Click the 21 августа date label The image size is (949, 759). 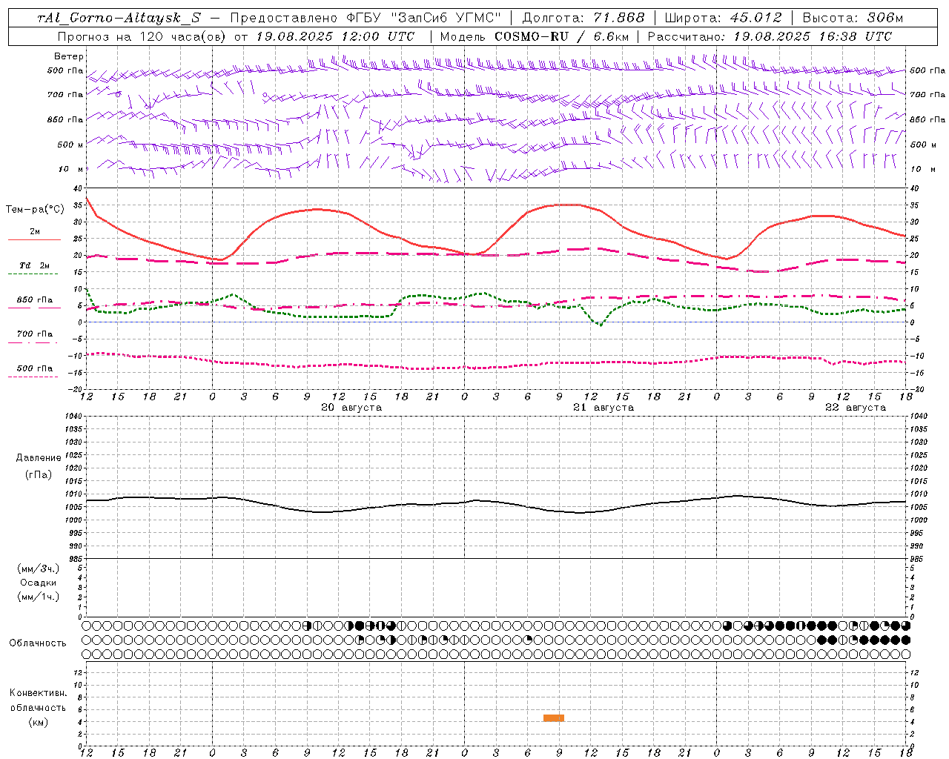point(604,408)
